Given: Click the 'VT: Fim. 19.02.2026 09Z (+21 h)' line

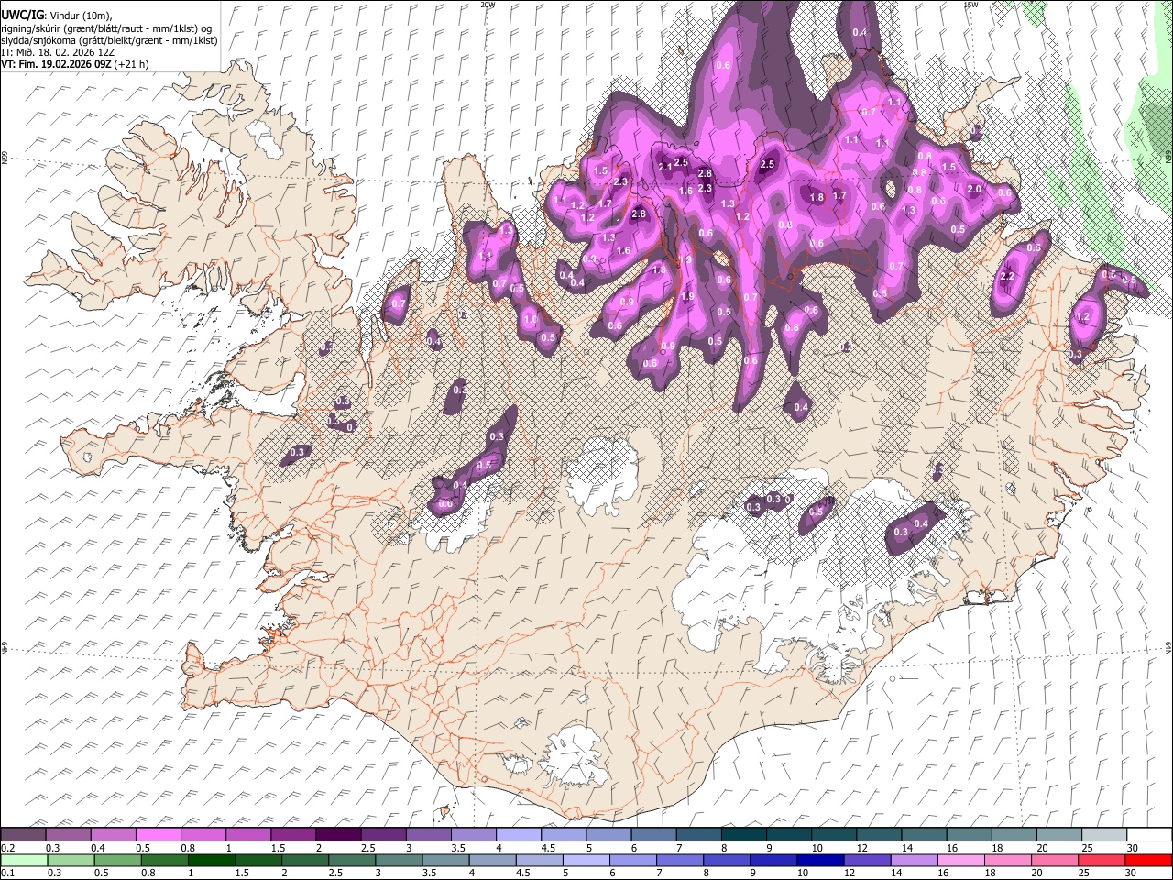Looking at the screenshot, I should [74, 64].
